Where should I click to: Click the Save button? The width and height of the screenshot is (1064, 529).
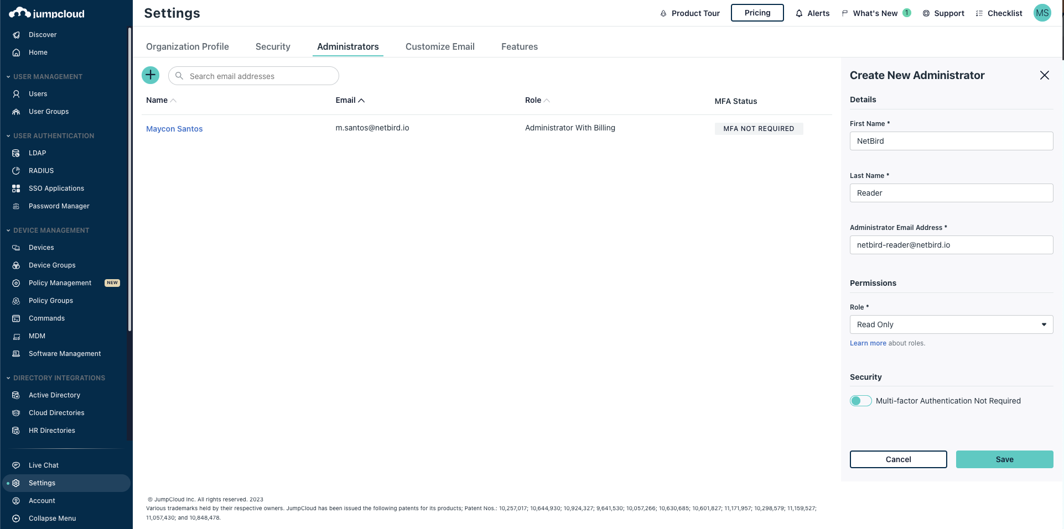click(x=1004, y=459)
